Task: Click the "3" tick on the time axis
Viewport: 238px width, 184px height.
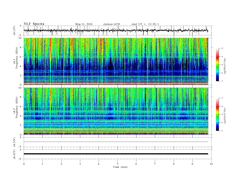Action: (x=80, y=164)
